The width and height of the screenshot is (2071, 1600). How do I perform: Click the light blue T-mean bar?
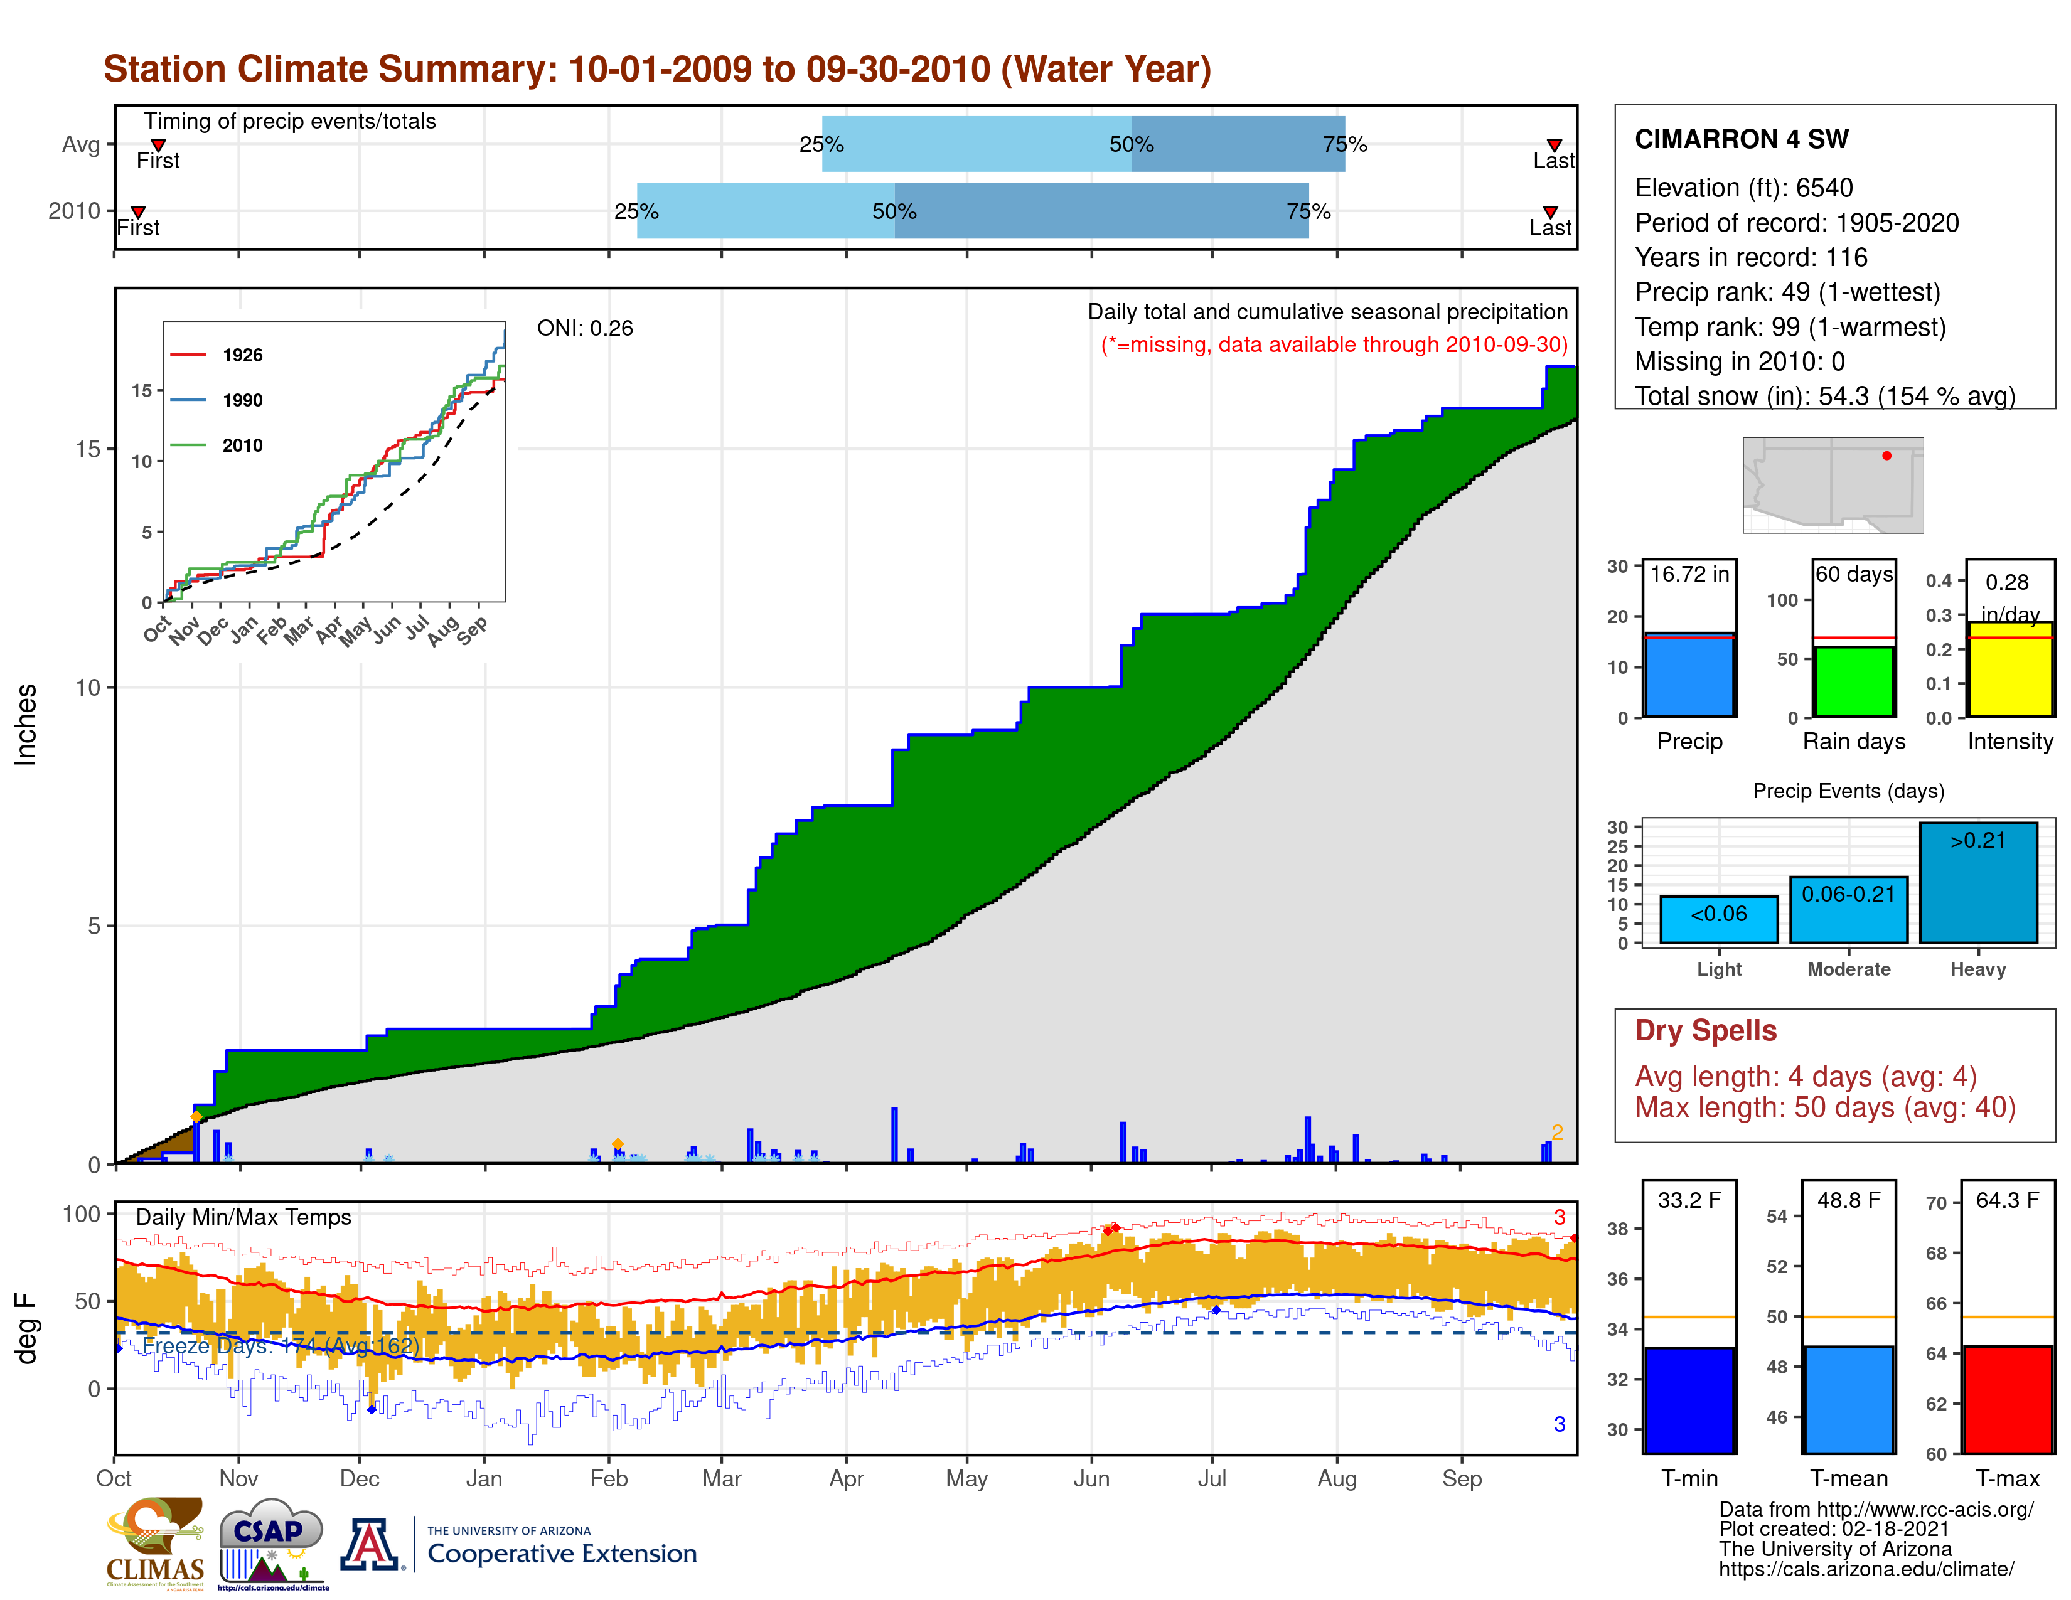(x=1849, y=1400)
